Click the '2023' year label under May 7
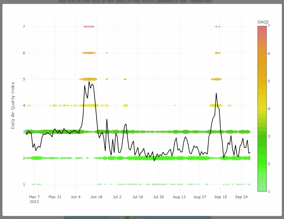This screenshot has height=219, width=284. (x=34, y=202)
